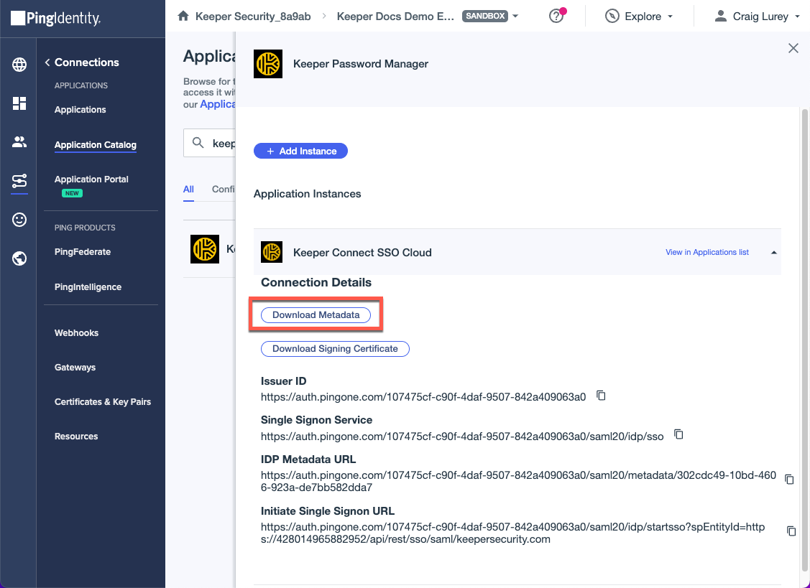Click the Single Signon Service URL text
Image resolution: width=810 pixels, height=588 pixels.
coord(462,437)
